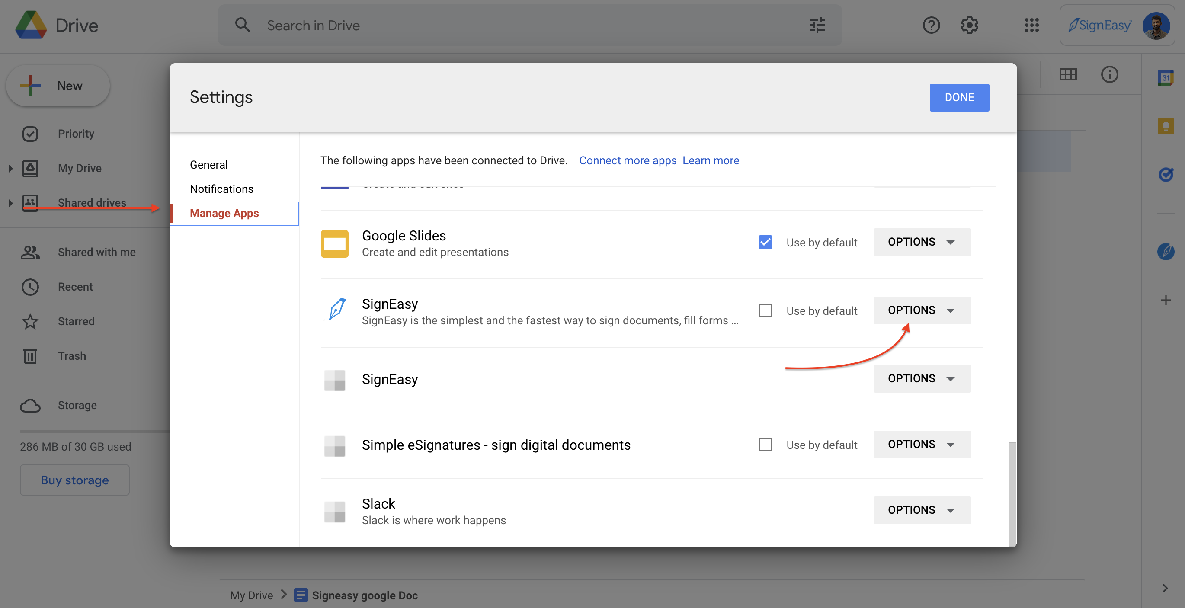
Task: Open the Settings gear icon
Action: tap(969, 25)
